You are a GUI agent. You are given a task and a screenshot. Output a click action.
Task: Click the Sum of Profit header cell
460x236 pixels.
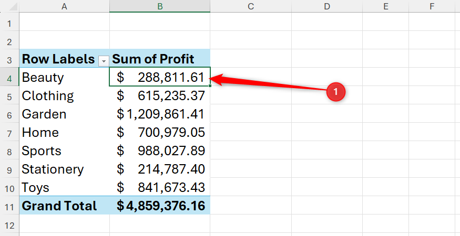pos(160,58)
